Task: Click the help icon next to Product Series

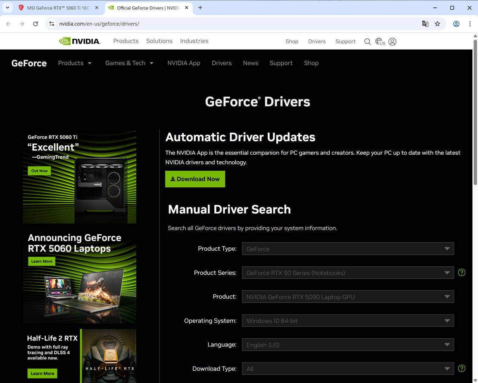Action: (462, 273)
